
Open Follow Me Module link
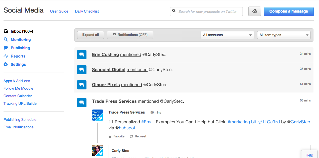point(18,88)
